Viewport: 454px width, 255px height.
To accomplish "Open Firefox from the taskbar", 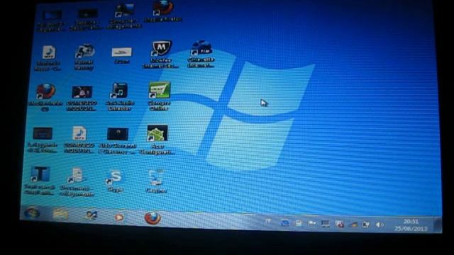I will [x=153, y=218].
